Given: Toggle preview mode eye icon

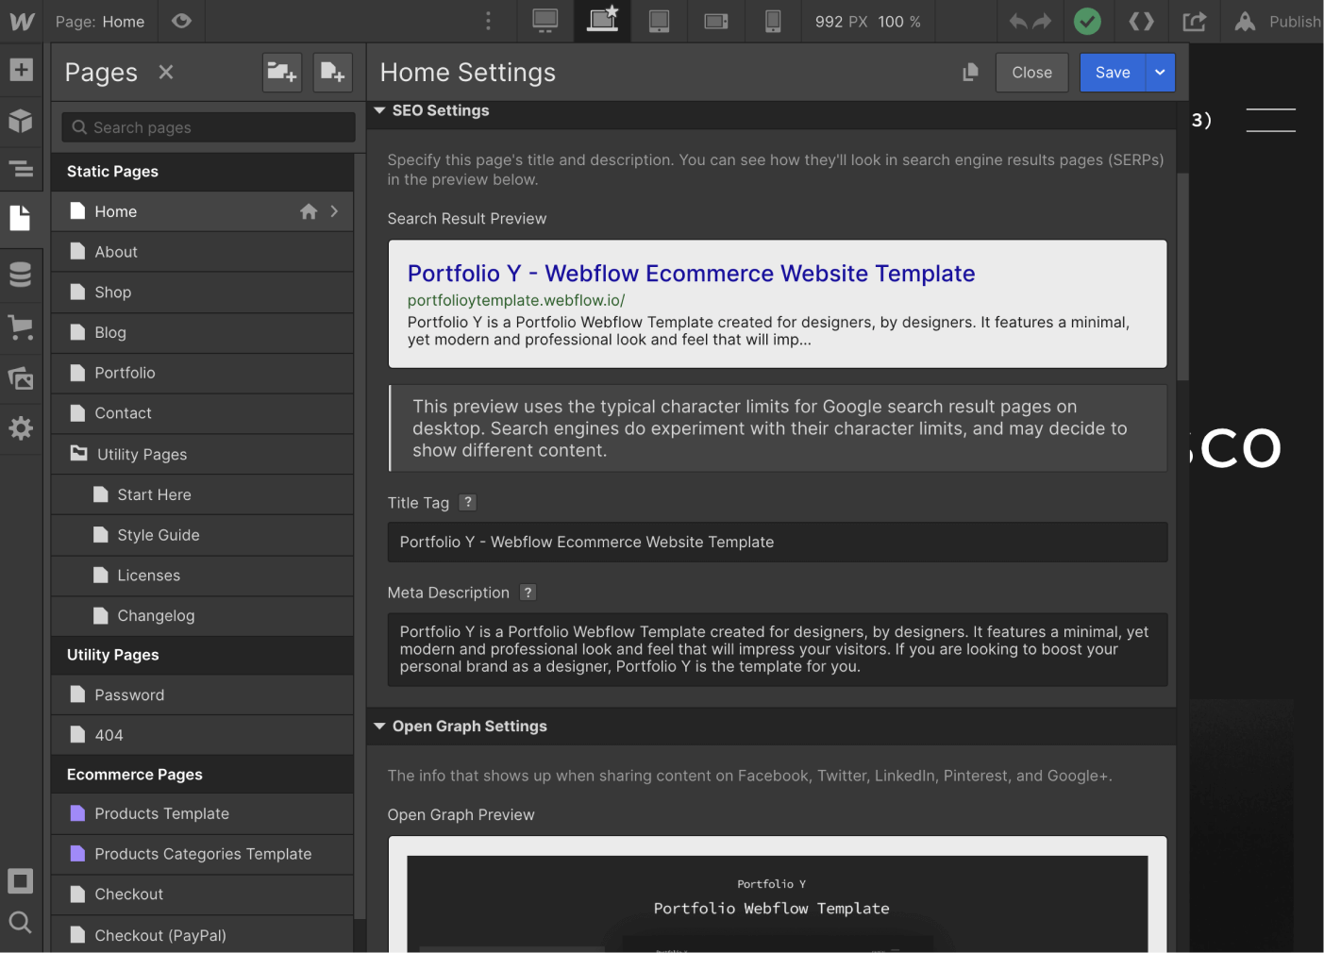Looking at the screenshot, I should [x=182, y=21].
